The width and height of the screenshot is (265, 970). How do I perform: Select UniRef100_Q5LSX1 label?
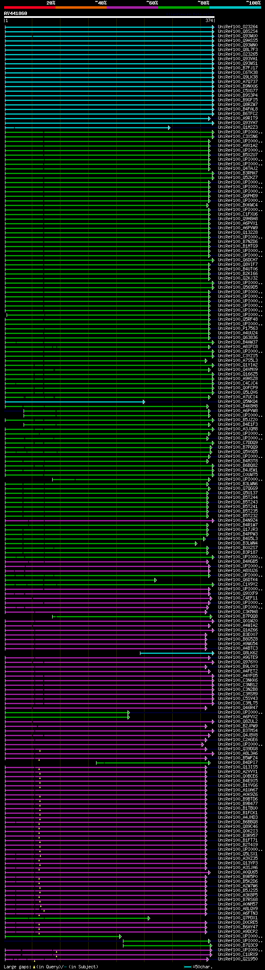[238, 854]
